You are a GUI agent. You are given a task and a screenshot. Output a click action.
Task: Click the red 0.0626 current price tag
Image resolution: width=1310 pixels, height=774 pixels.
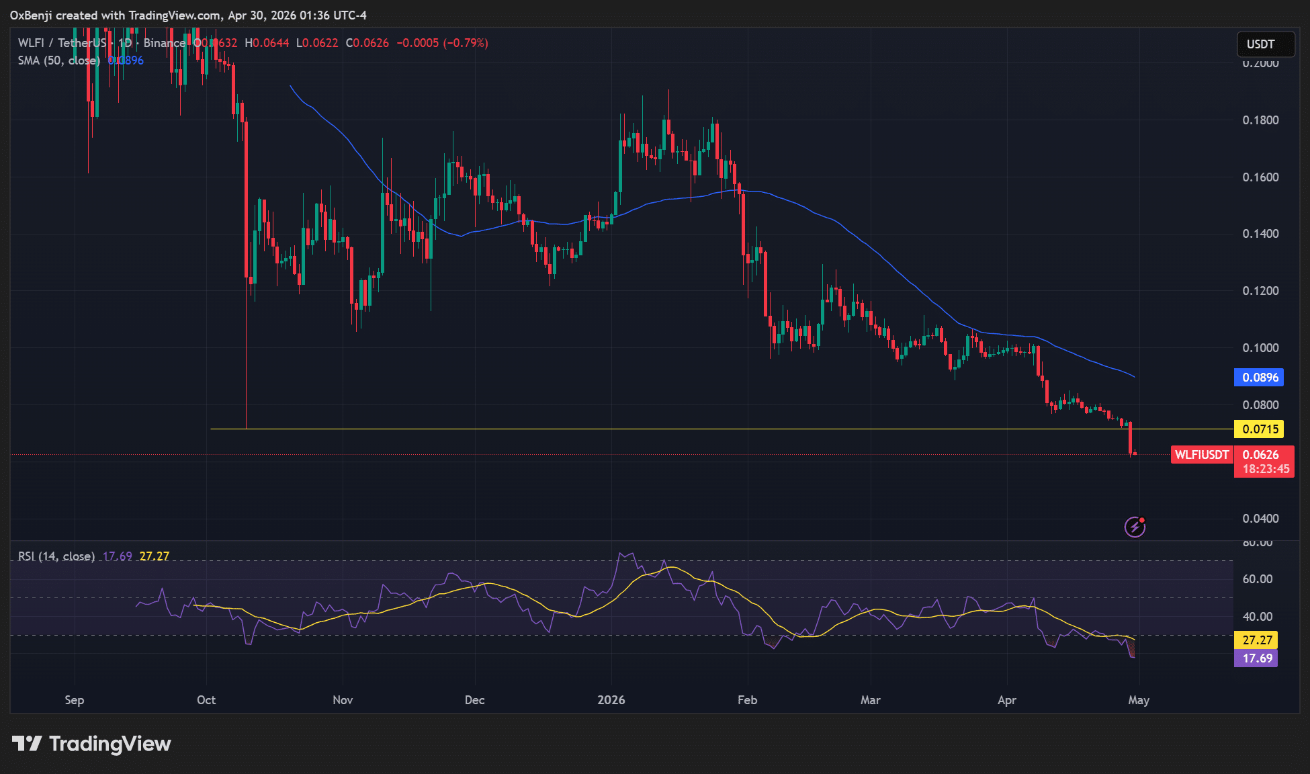[x=1260, y=455]
